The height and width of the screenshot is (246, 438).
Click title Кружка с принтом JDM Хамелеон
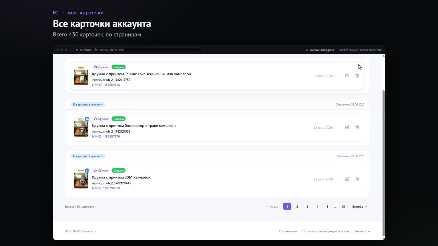coord(121,177)
